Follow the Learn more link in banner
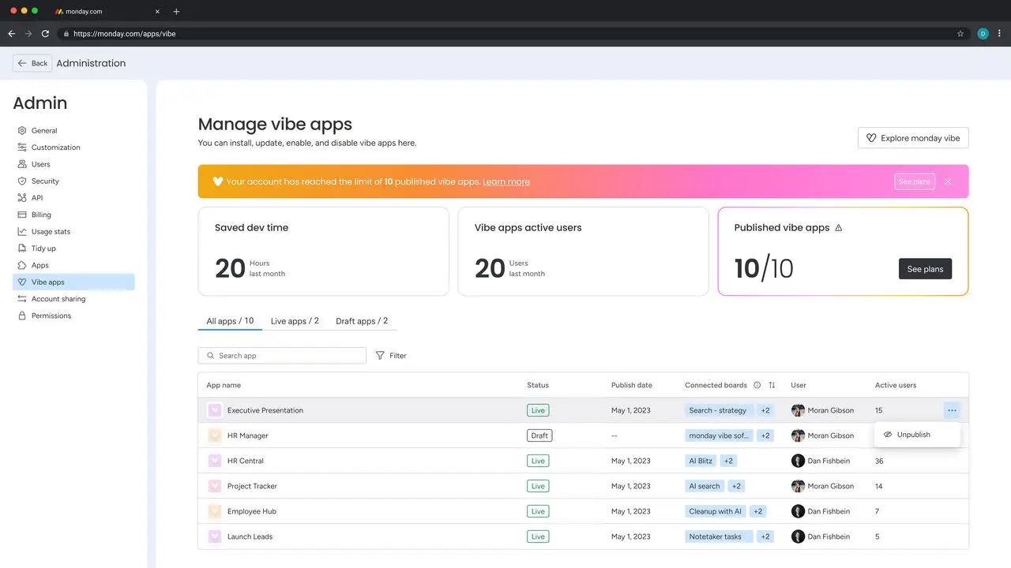 pyautogui.click(x=506, y=181)
